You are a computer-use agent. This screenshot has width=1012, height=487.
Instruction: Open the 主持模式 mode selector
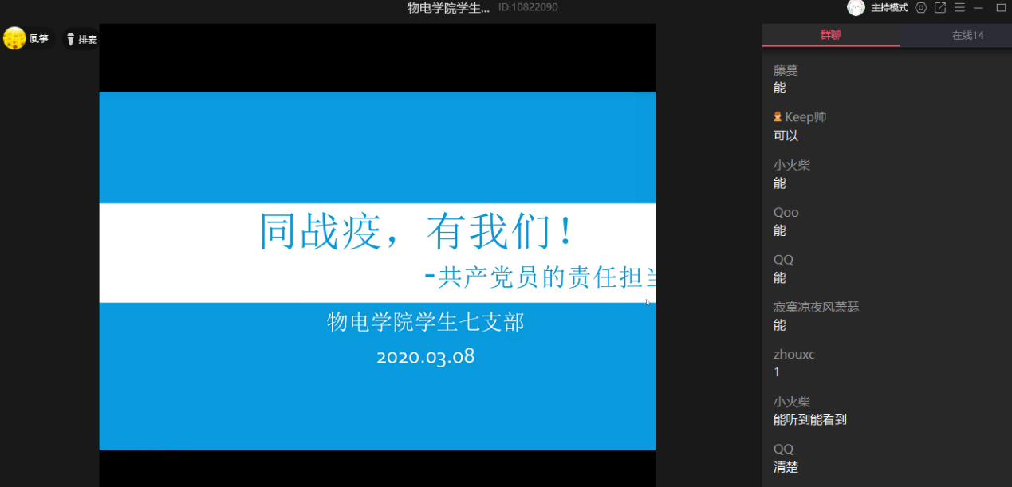pos(889,8)
